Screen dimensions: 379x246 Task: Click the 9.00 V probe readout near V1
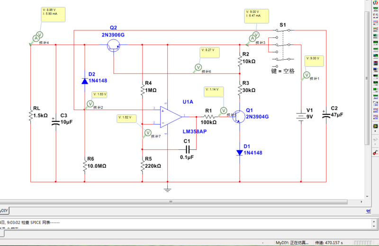315,61
